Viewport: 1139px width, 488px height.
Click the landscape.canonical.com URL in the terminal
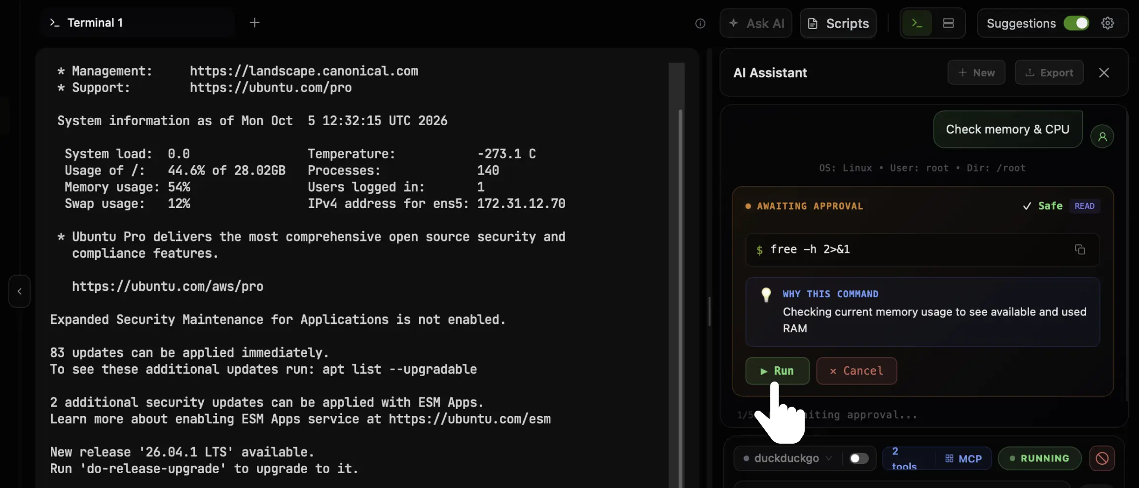pos(304,71)
